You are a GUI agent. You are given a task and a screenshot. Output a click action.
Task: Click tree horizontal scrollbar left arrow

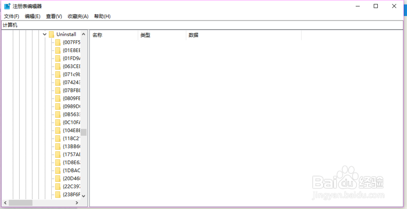(5, 202)
